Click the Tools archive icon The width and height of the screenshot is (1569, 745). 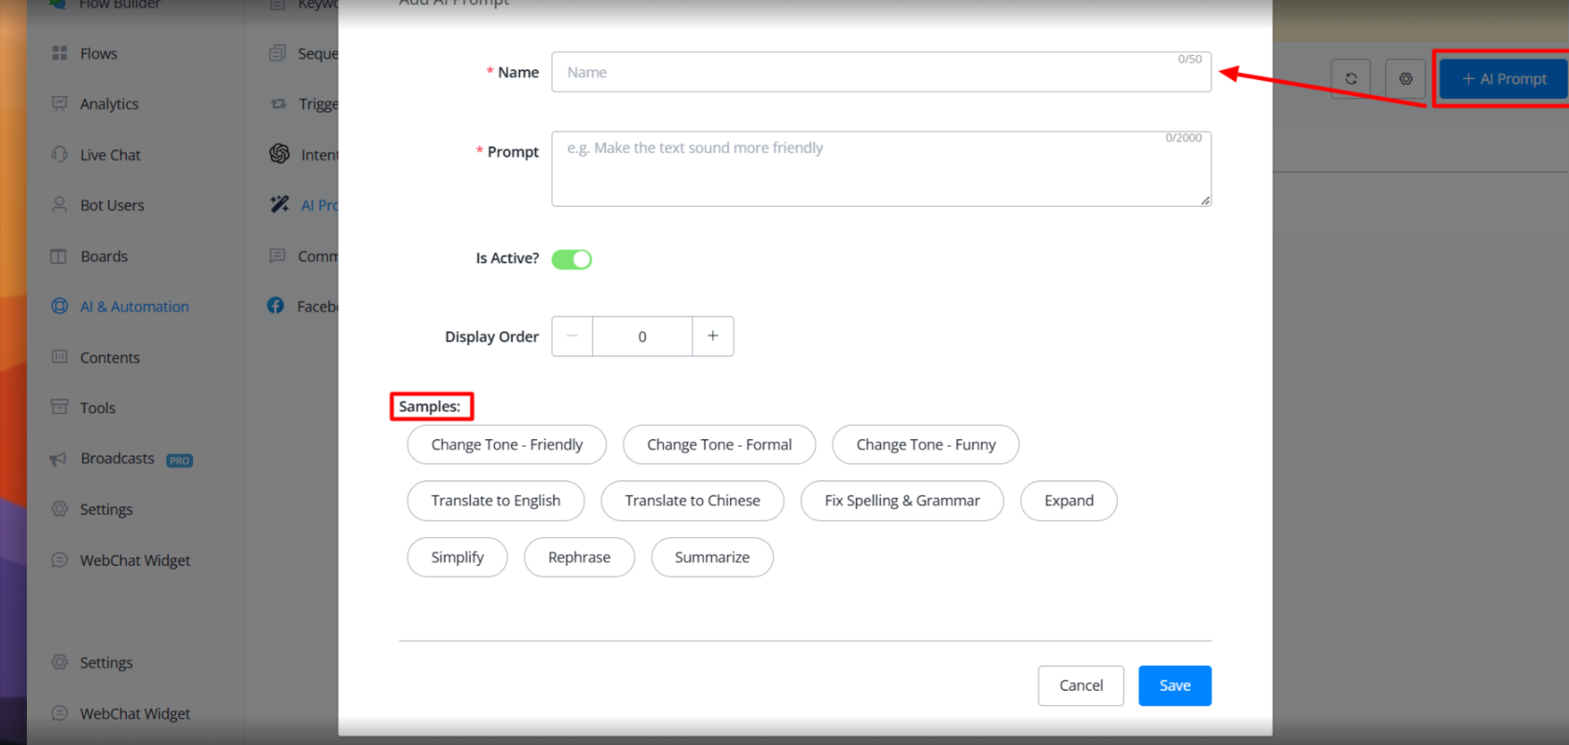coord(60,407)
